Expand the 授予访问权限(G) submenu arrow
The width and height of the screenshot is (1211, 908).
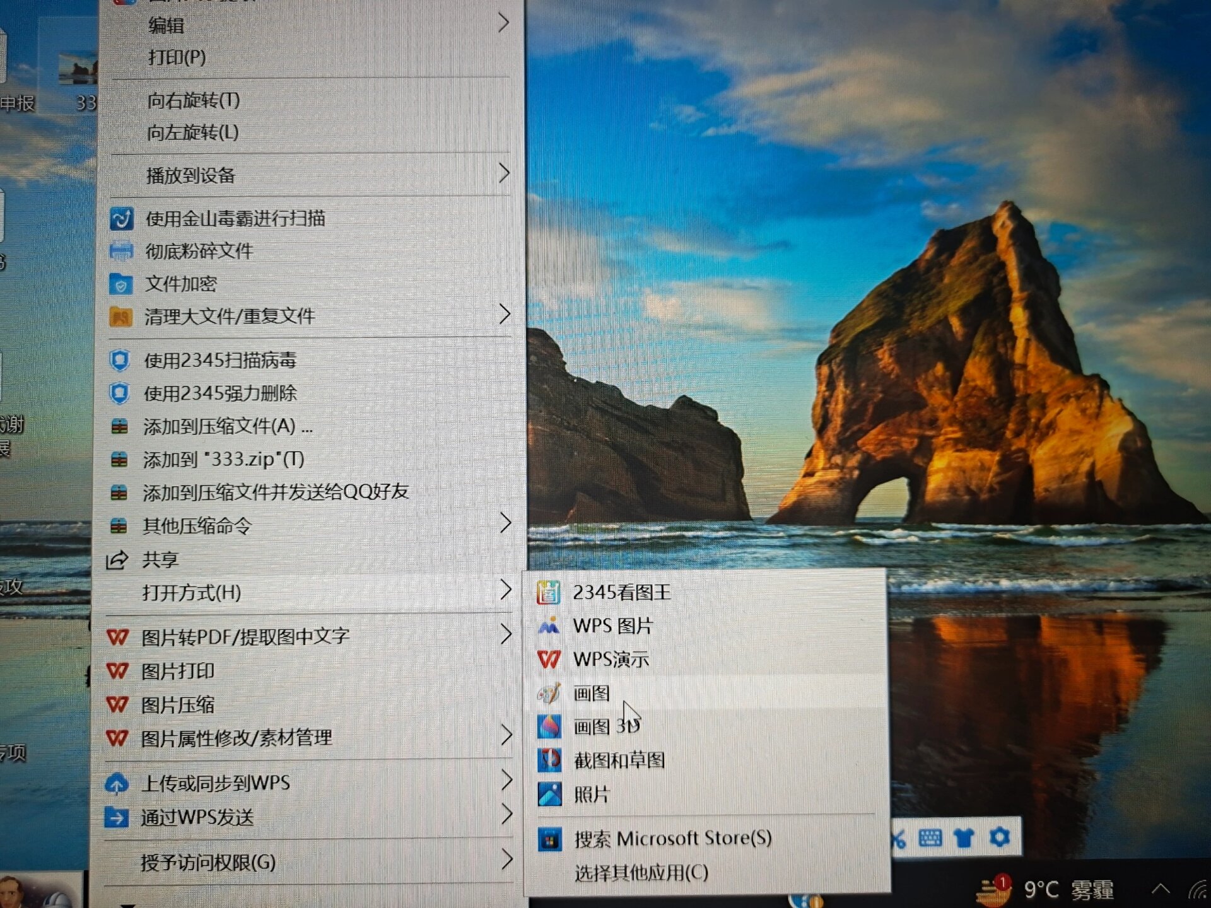[x=506, y=859]
